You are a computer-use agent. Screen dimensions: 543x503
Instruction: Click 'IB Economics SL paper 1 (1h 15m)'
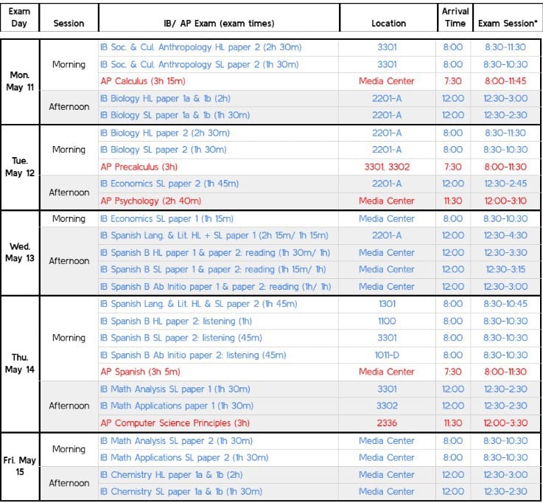point(167,219)
